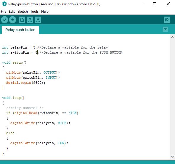
Task: Click the 'switchPin = 8' declaration text
Action: pyautogui.click(x=24, y=53)
